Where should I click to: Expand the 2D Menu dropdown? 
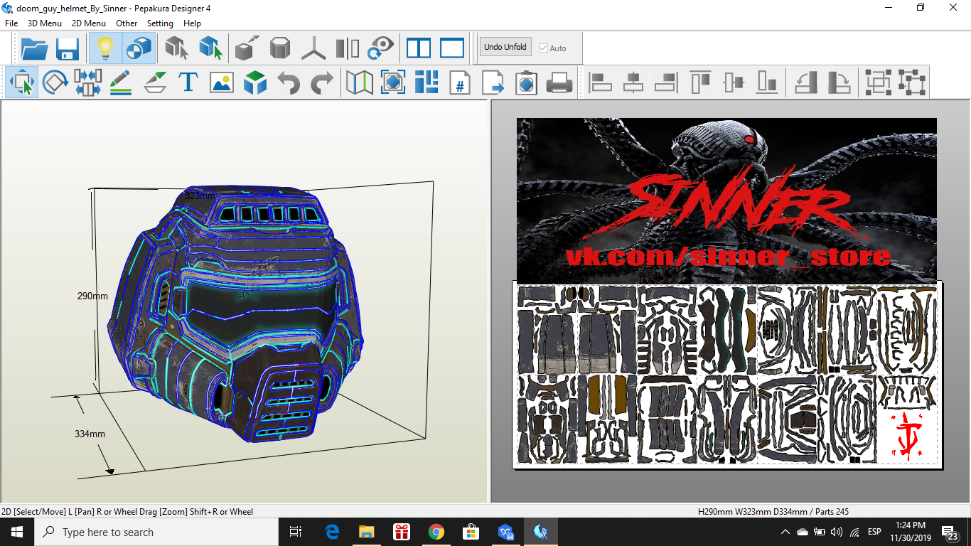click(x=88, y=23)
